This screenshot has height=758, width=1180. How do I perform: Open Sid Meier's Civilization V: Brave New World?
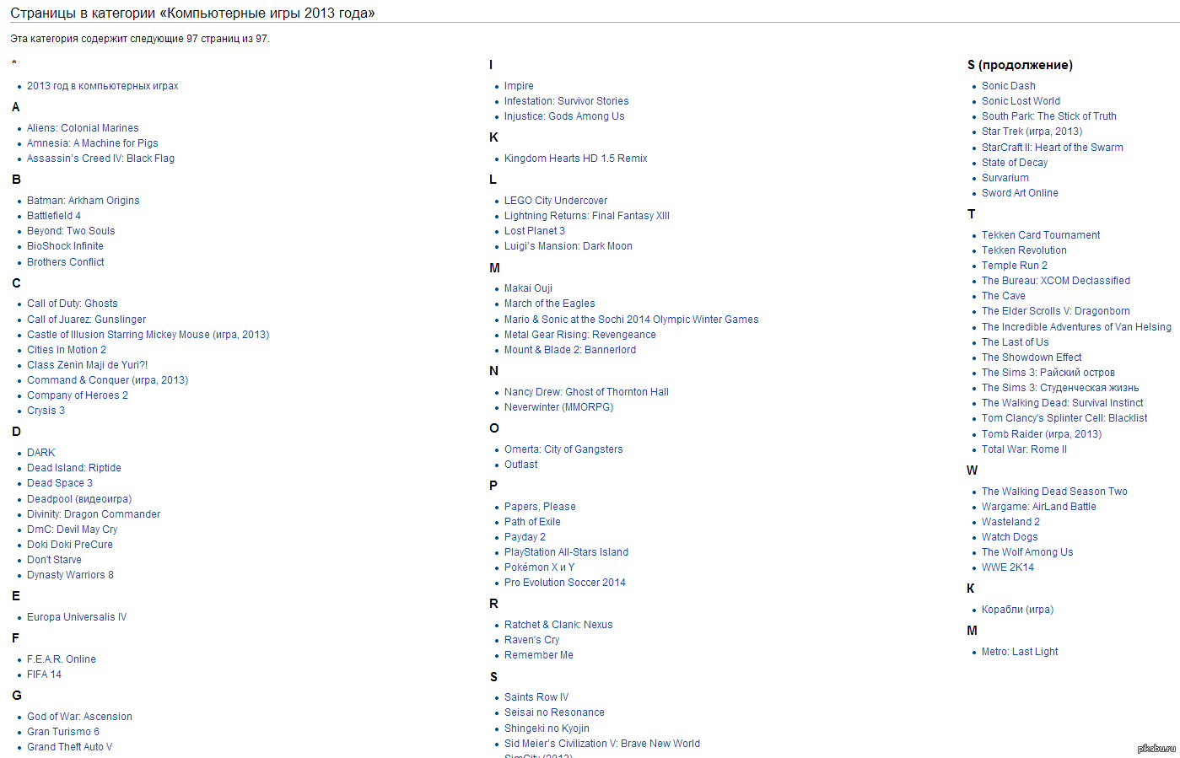[602, 744]
